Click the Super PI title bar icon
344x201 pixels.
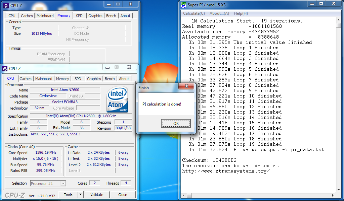point(183,5)
